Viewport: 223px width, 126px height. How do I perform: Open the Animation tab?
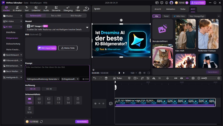171,9
